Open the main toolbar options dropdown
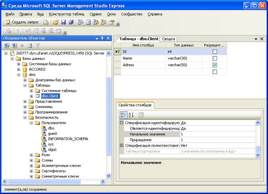The width and height of the screenshot is (268, 194). pyautogui.click(x=118, y=25)
